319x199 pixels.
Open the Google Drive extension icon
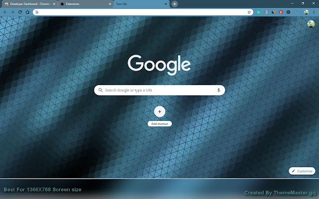click(266, 12)
